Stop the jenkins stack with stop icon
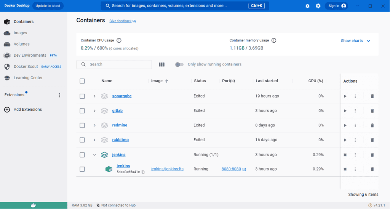This screenshot has width=390, height=209. tap(345, 155)
